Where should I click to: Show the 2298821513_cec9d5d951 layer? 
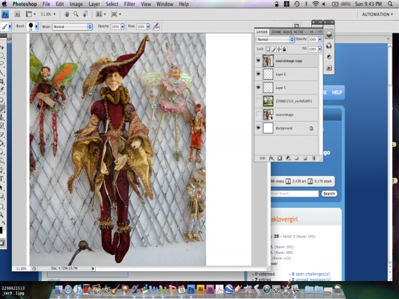[258, 101]
